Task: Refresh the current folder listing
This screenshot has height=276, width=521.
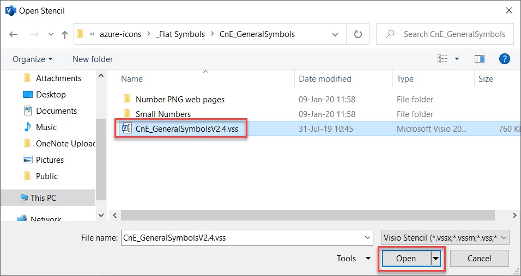Action: [358, 34]
